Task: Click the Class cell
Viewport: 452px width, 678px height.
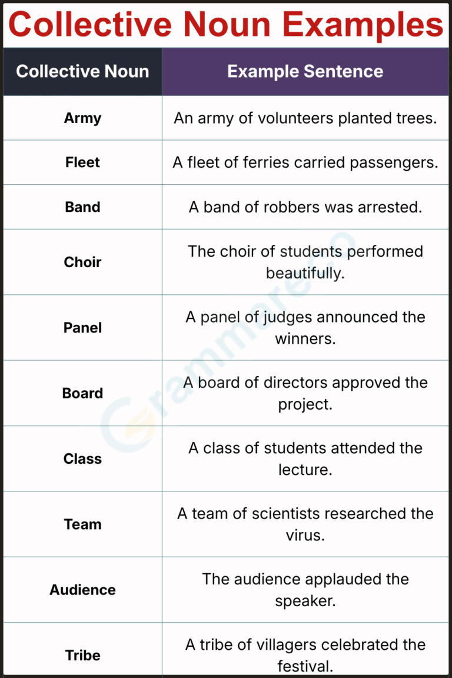Action: click(82, 459)
